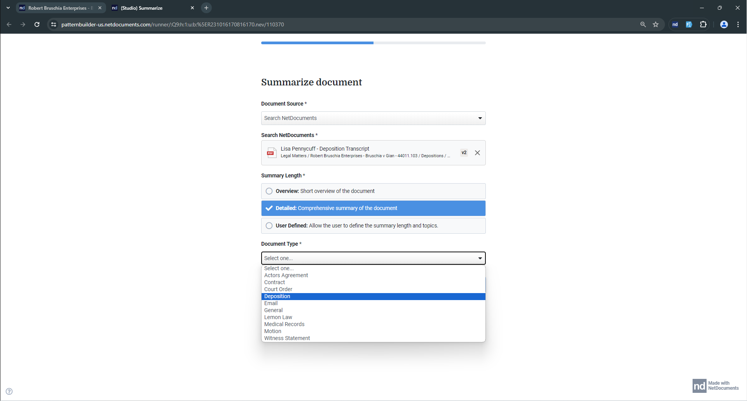Open the browser tab search chevron
This screenshot has width=747, height=401.
(8, 7)
